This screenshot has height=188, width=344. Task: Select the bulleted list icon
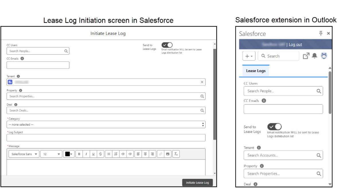[x=108, y=154]
